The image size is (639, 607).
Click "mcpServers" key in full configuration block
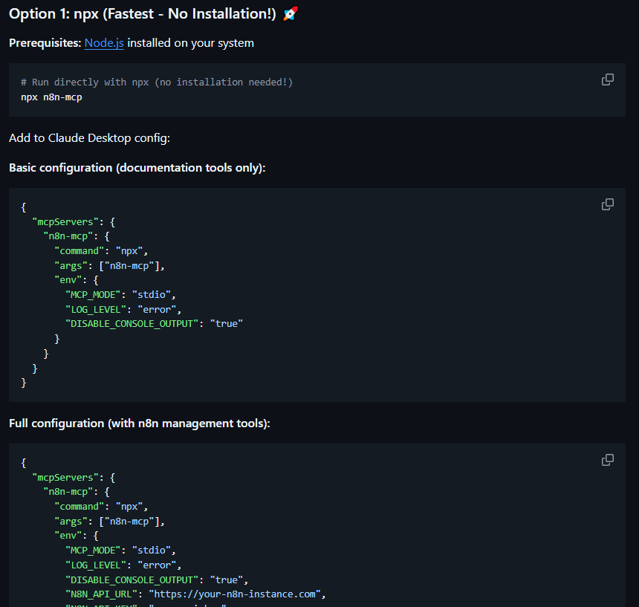click(x=65, y=478)
